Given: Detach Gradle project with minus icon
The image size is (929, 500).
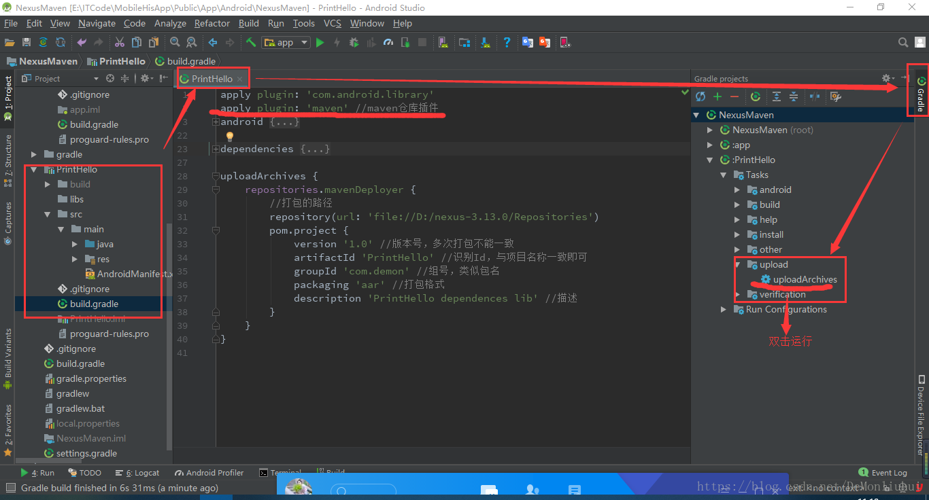Looking at the screenshot, I should point(734,96).
